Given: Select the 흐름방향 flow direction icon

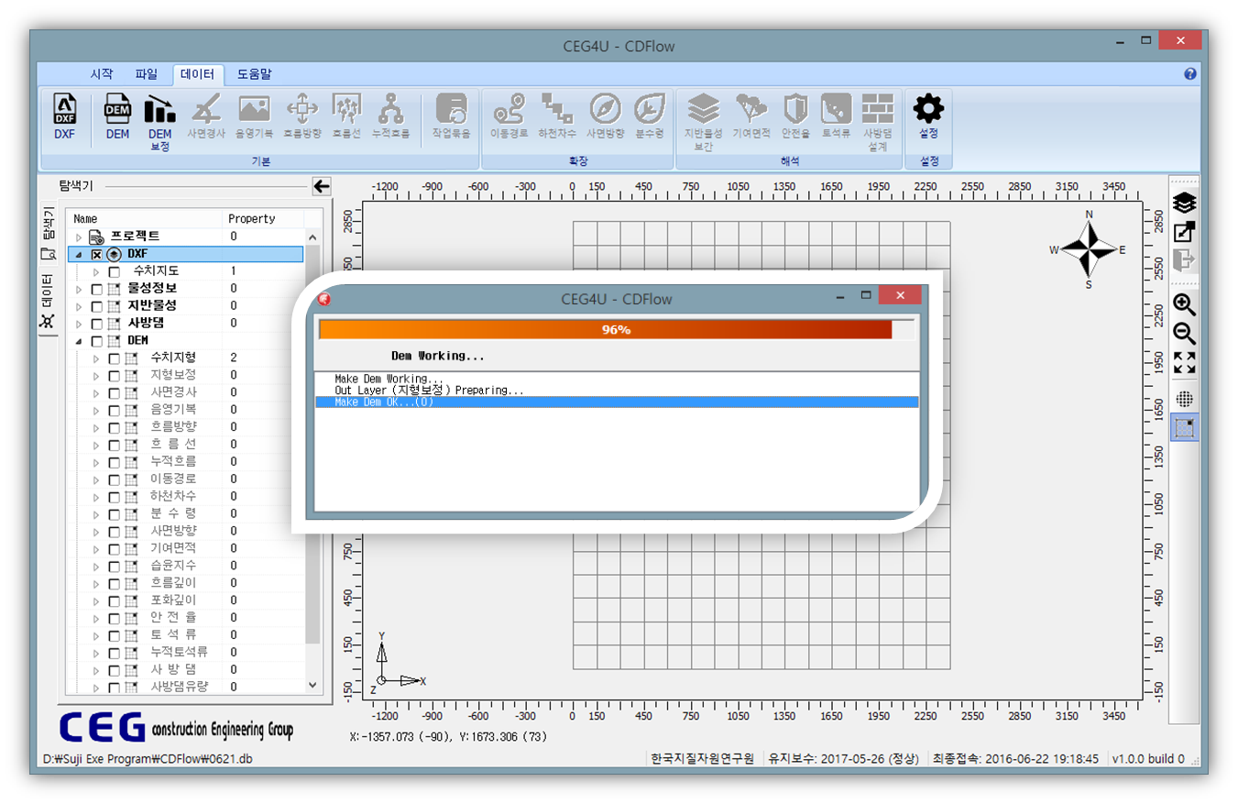Looking at the screenshot, I should (301, 116).
